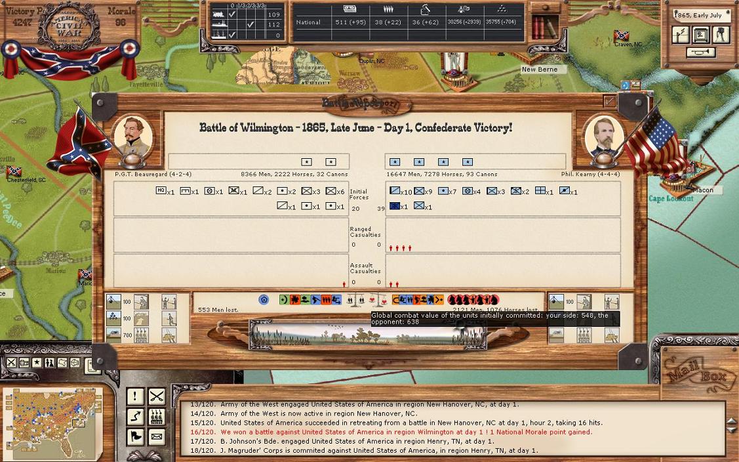739x462 pixels.
Task: Click the exclamation mark message filter button
Action: pos(135,396)
